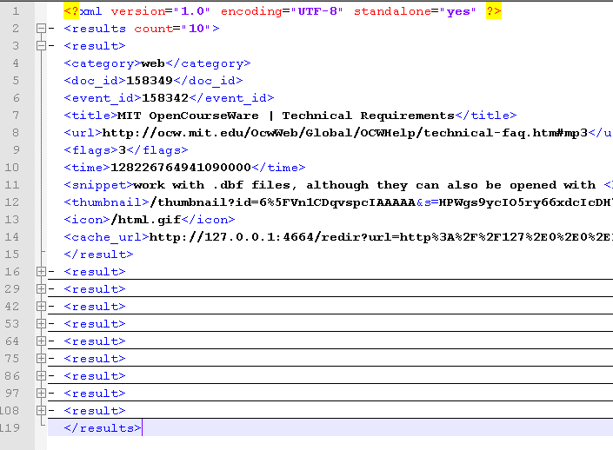This screenshot has height=450, width=613.
Task: Expand the last folded result on line 108
Action: [41, 411]
